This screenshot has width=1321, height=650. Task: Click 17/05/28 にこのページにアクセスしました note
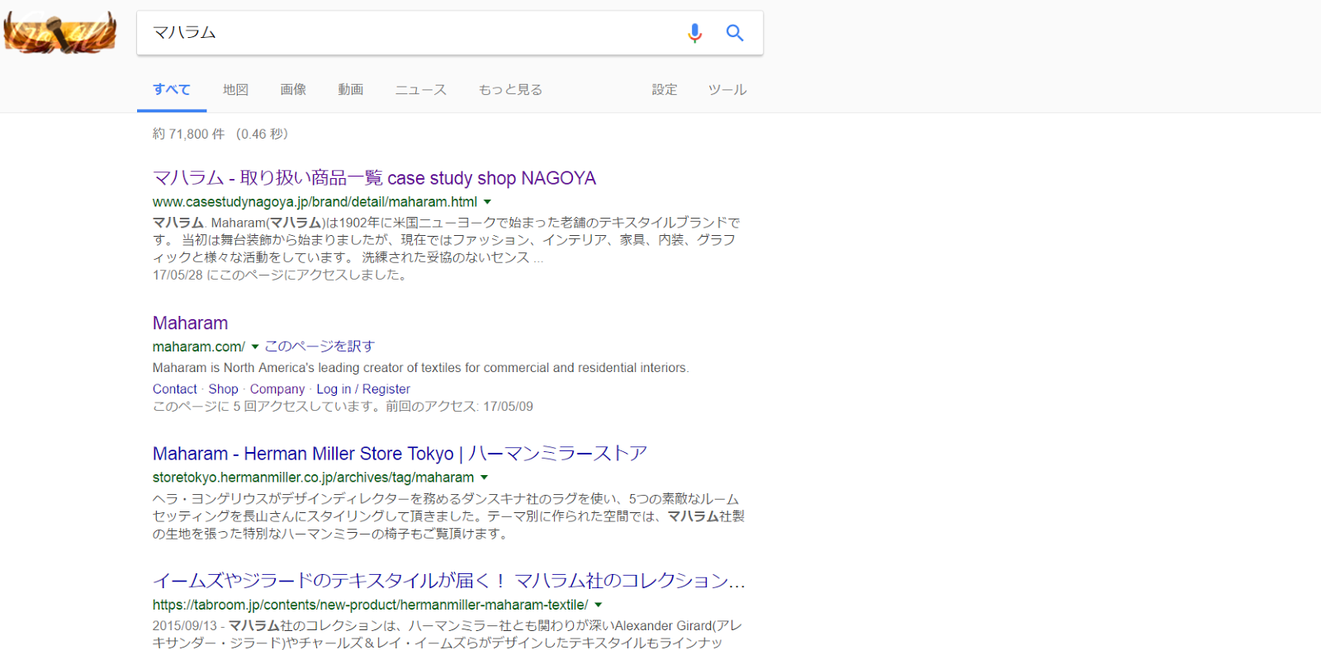(x=281, y=275)
